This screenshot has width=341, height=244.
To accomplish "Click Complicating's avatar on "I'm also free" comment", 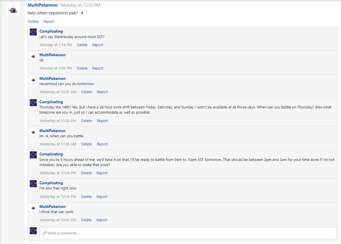I will (x=33, y=184).
